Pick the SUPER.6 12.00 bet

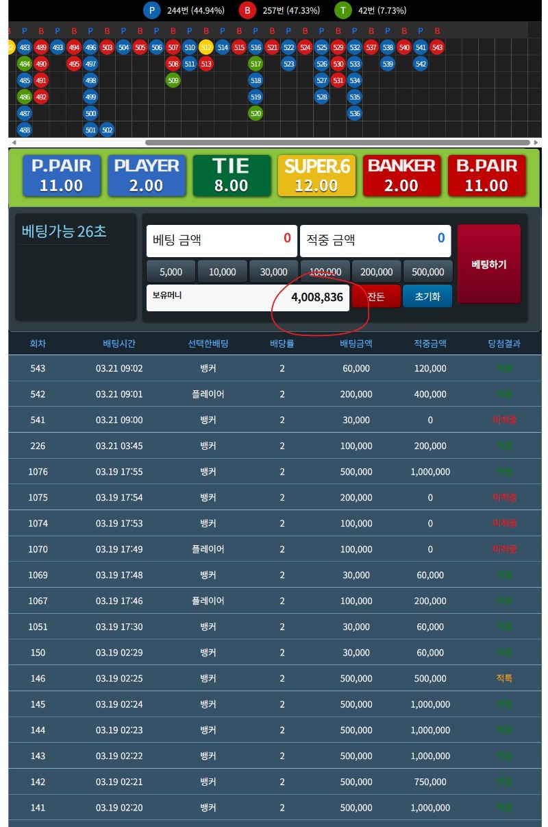(x=316, y=176)
